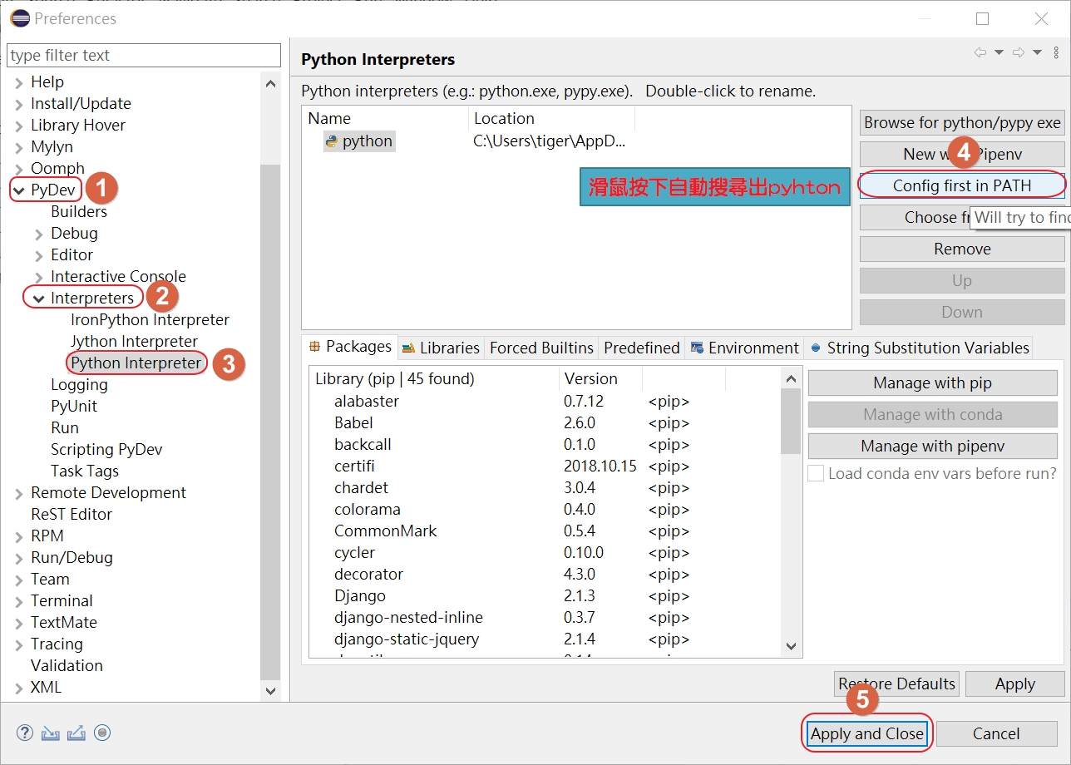Open the Forced Builtins tab
Image resolution: width=1071 pixels, height=765 pixels.
coord(542,348)
